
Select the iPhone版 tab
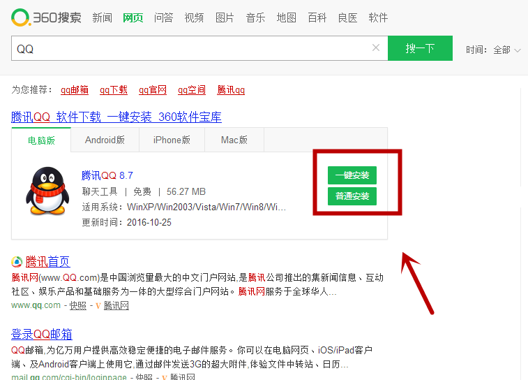point(172,140)
